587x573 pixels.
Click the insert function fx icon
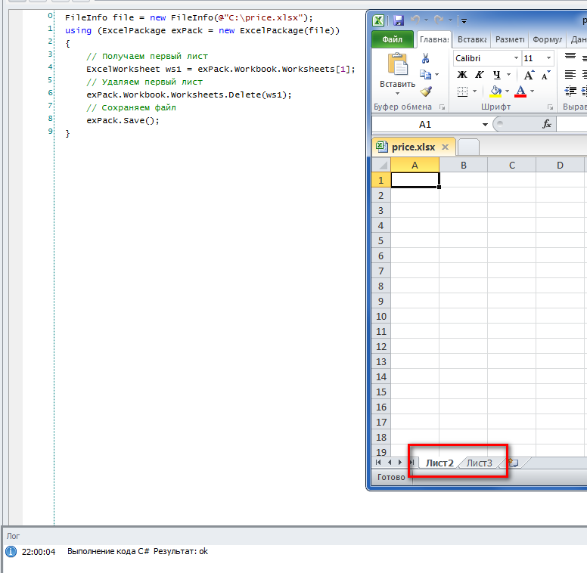[547, 124]
